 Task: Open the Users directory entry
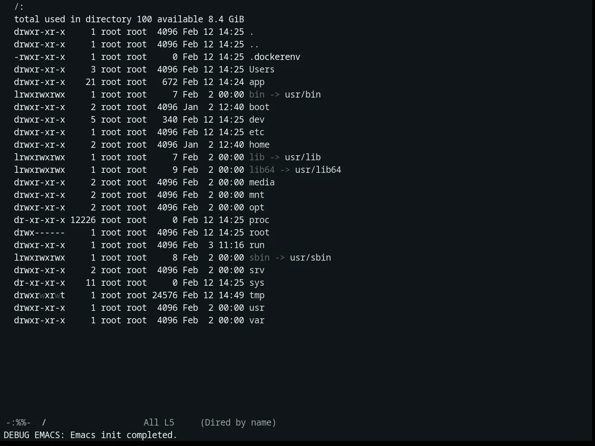point(262,69)
